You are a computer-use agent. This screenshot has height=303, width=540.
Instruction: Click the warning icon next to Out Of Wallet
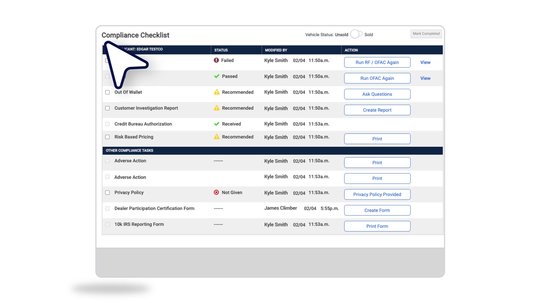[217, 92]
